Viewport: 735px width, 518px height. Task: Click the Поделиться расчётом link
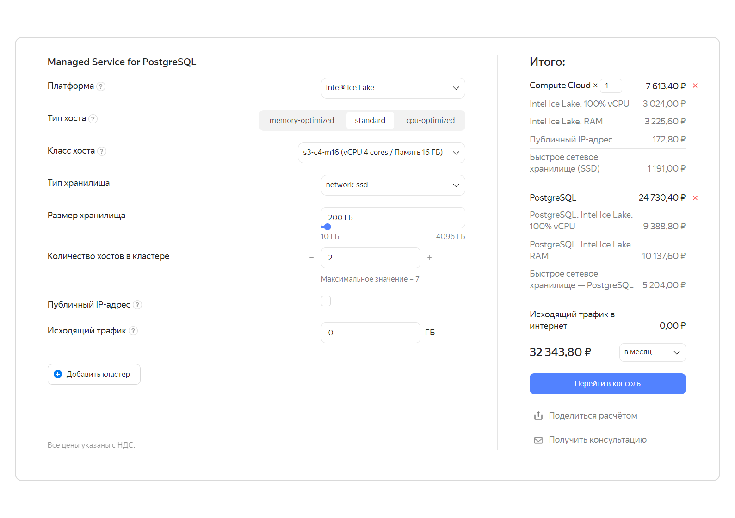(593, 416)
